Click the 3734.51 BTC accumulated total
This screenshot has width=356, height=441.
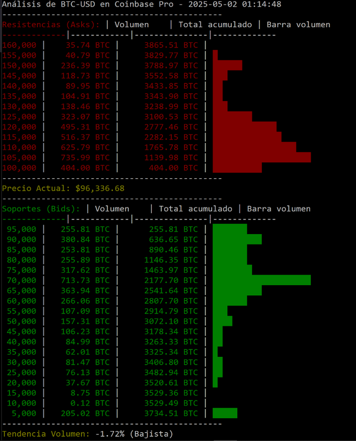click(164, 413)
